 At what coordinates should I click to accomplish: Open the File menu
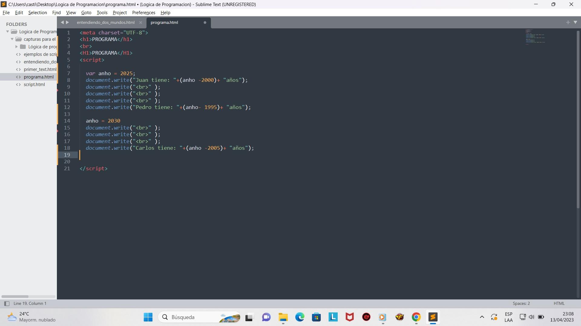pyautogui.click(x=6, y=13)
